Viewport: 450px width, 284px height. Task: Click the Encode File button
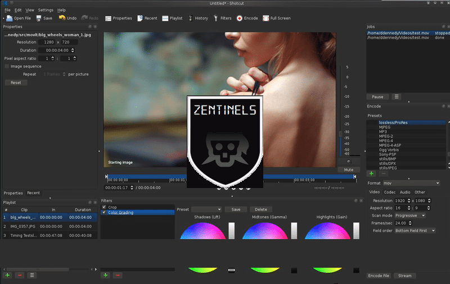click(379, 276)
